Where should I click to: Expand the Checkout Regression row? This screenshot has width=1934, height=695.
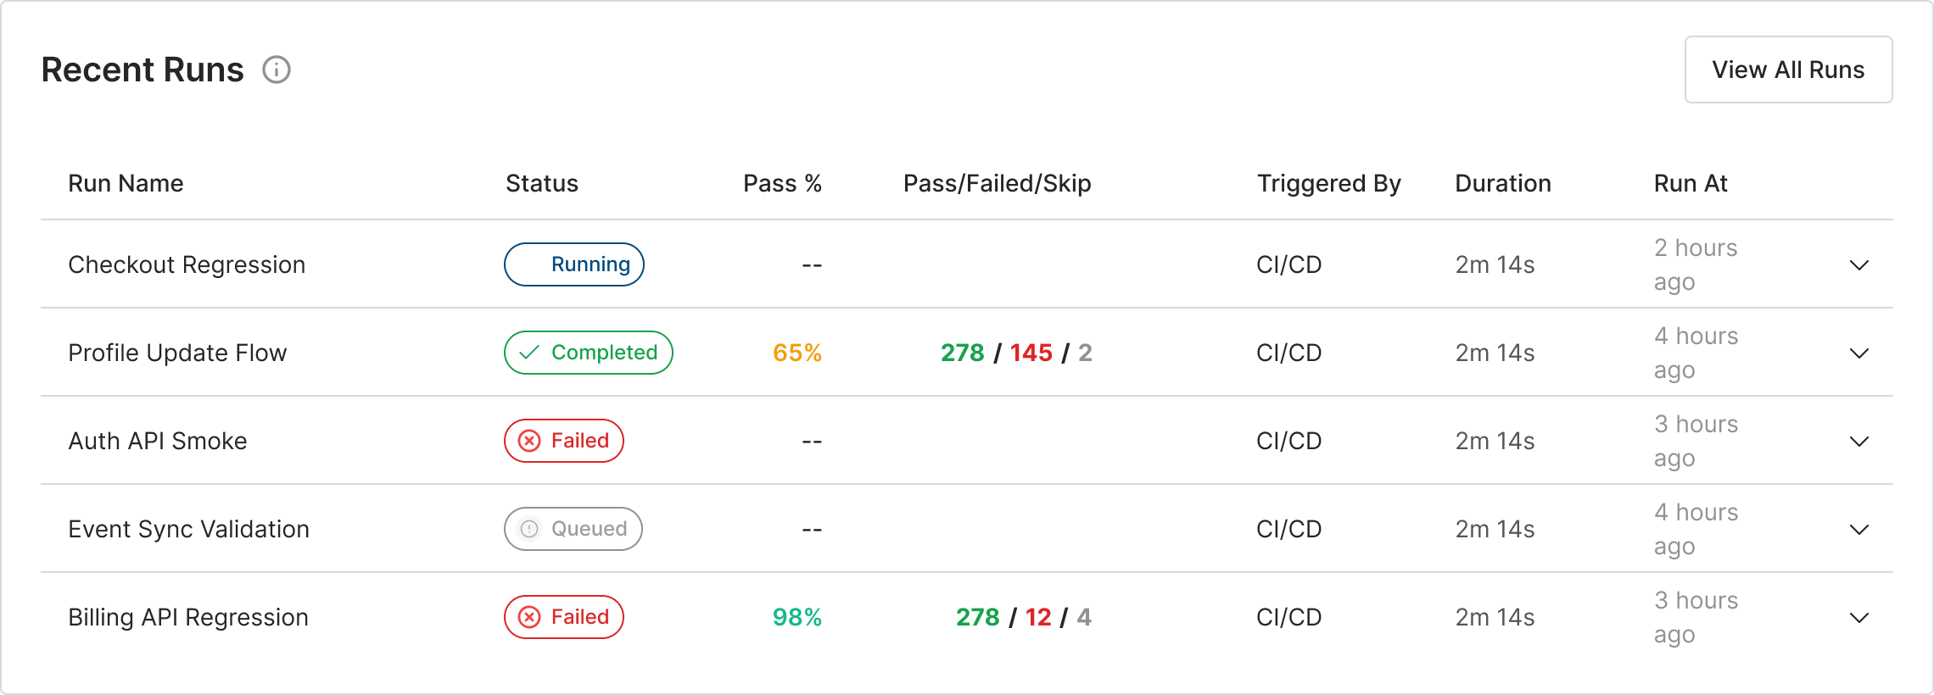pos(1859,265)
